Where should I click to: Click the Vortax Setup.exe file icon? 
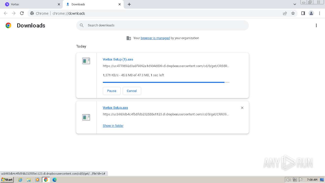(86, 117)
